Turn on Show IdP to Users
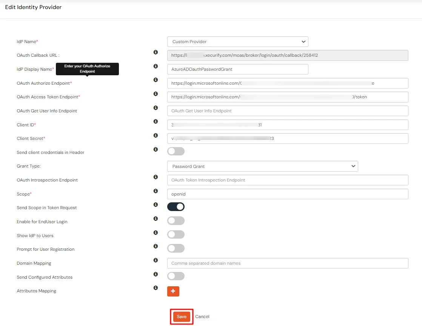 tap(176, 234)
